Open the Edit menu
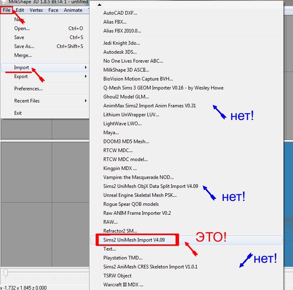Screen dimensions: 293x290 pos(20,10)
